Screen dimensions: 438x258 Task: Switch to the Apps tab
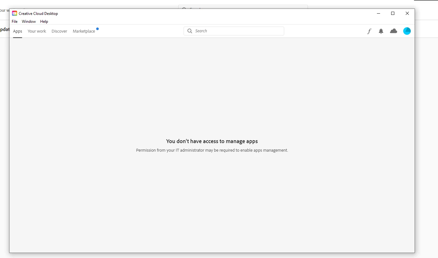(x=17, y=31)
